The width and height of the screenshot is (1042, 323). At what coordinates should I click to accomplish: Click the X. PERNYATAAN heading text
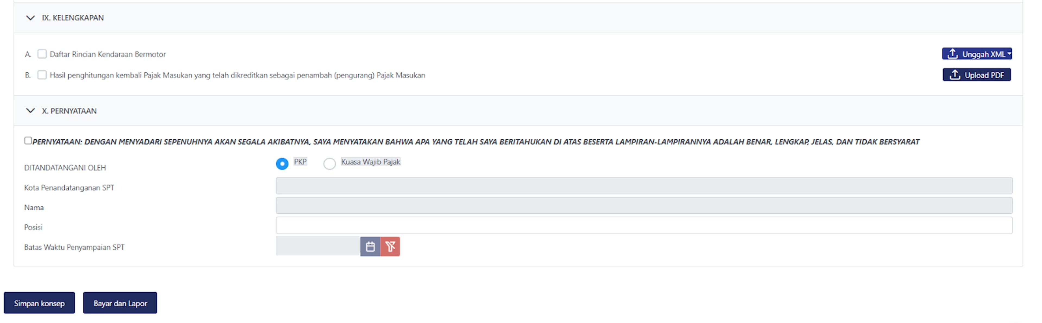(x=69, y=111)
